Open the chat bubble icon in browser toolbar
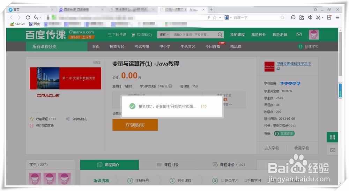This screenshot has height=191, width=349. [x=293, y=17]
